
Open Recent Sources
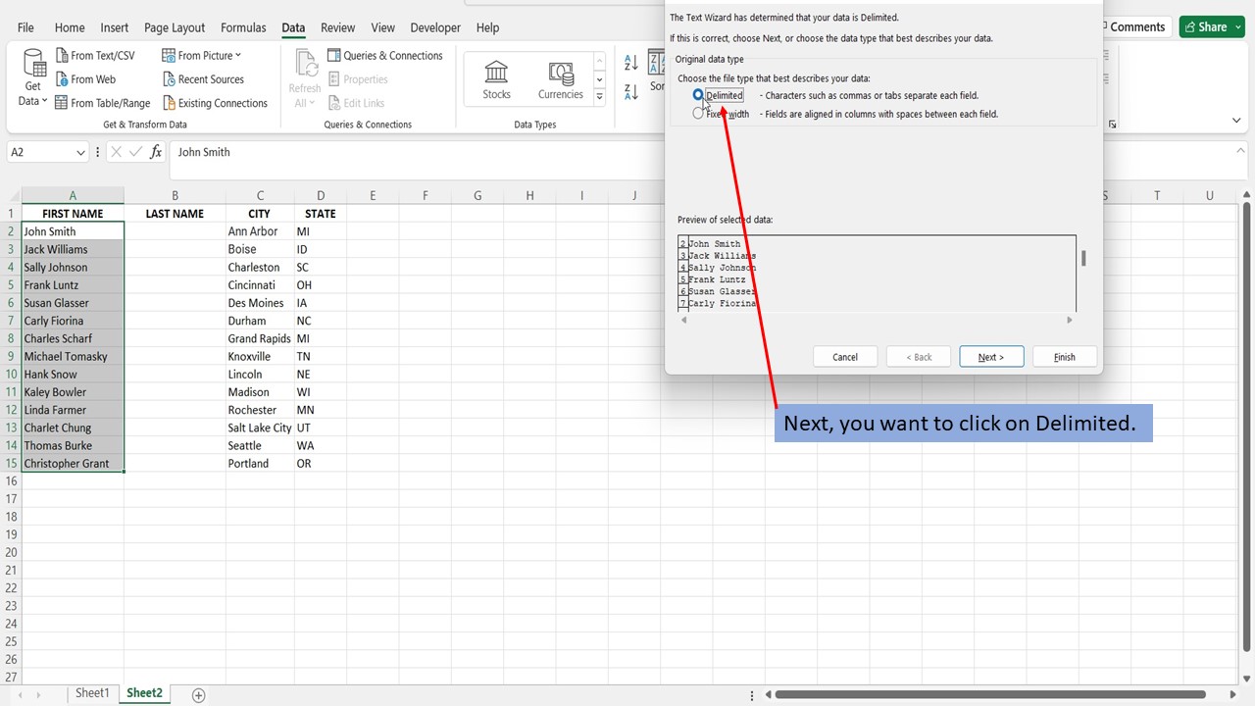203,79
